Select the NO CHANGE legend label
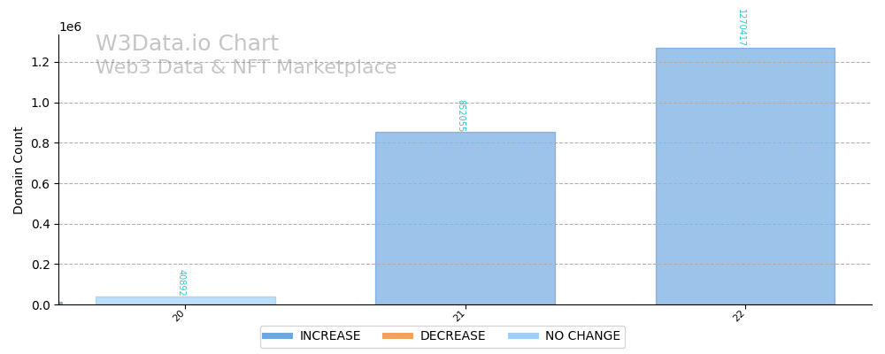 coord(581,336)
